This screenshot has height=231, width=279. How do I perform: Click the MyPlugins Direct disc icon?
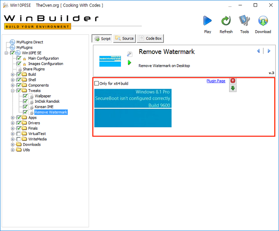pos(12,42)
